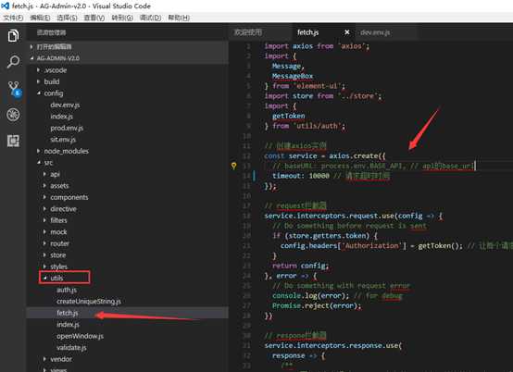Click the commented baseURL code line
513x372 pixels.
[x=374, y=166]
